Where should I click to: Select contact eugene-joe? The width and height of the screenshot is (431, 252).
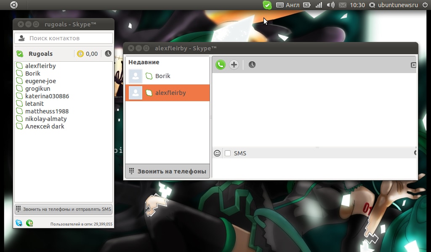64,81
